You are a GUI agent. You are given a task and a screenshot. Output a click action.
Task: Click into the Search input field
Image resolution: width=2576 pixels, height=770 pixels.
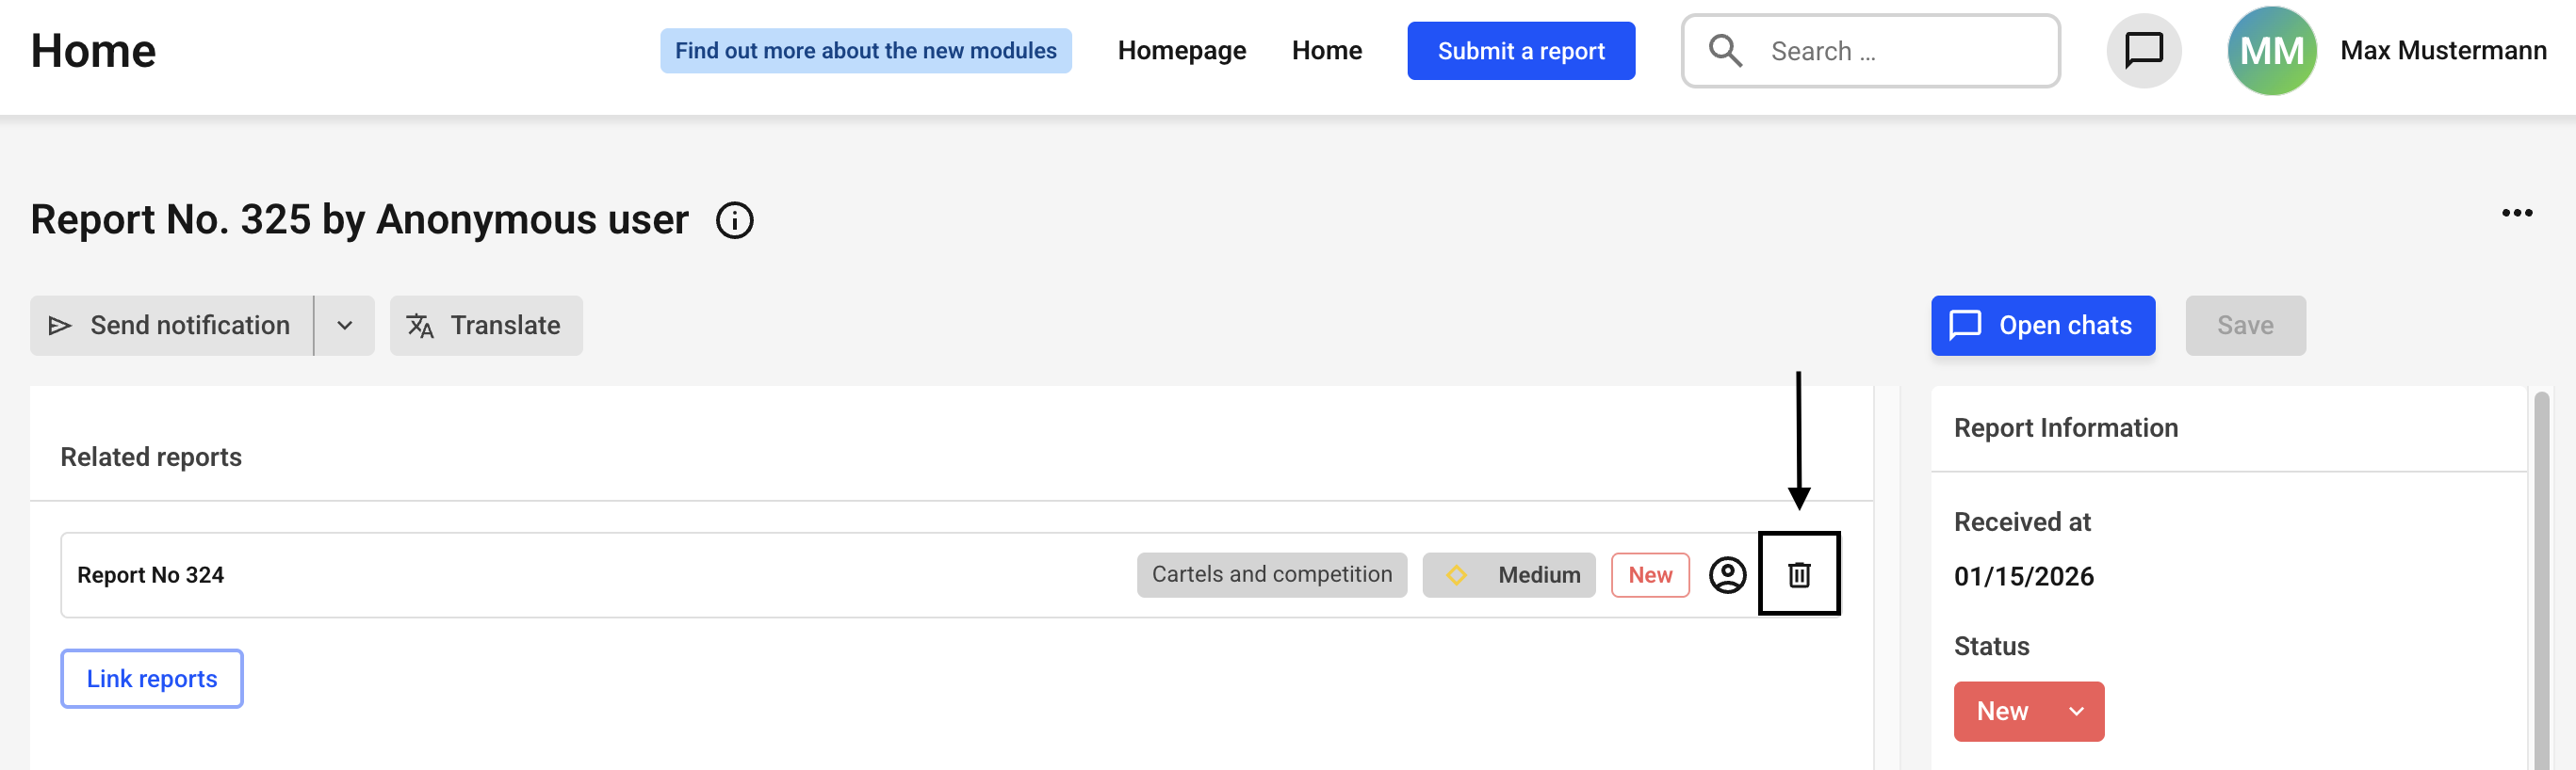pyautogui.click(x=1900, y=50)
